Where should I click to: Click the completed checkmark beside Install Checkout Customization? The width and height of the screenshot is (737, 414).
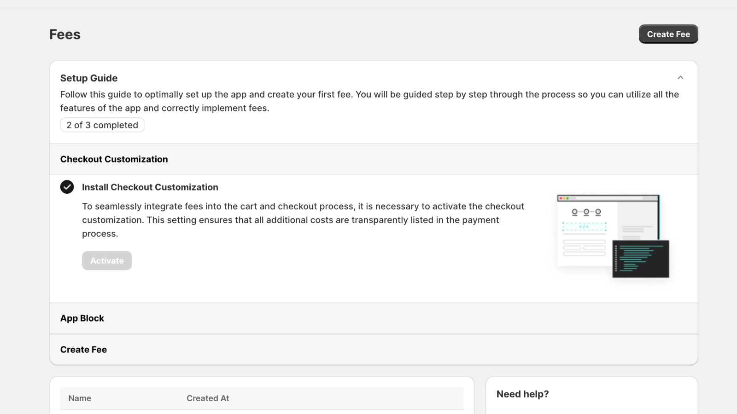[67, 187]
